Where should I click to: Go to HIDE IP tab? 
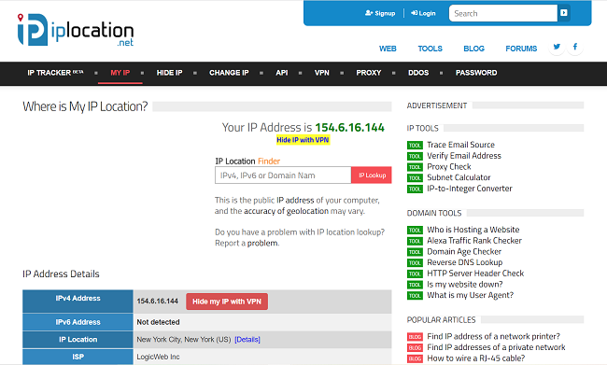169,73
